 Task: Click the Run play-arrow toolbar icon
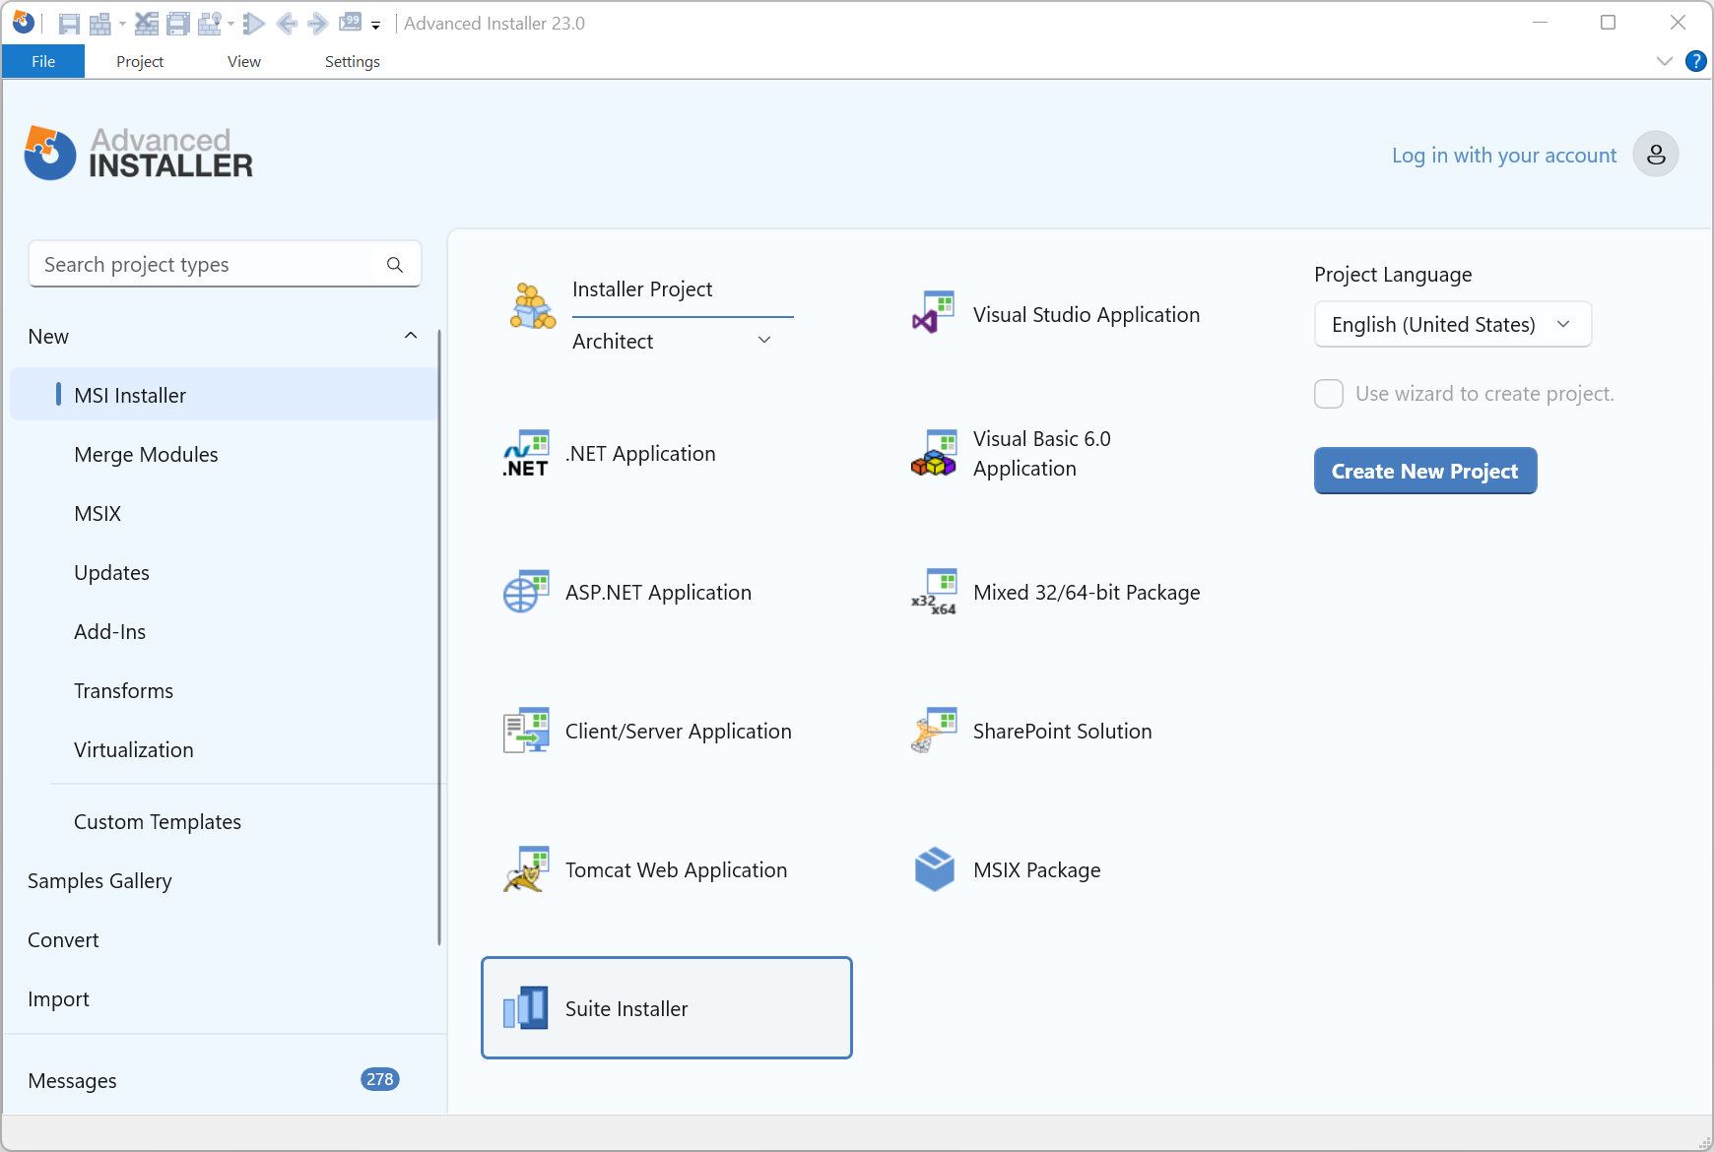tap(253, 24)
